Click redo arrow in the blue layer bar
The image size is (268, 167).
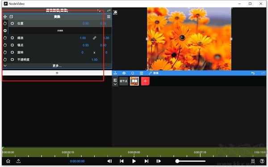click(x=263, y=73)
